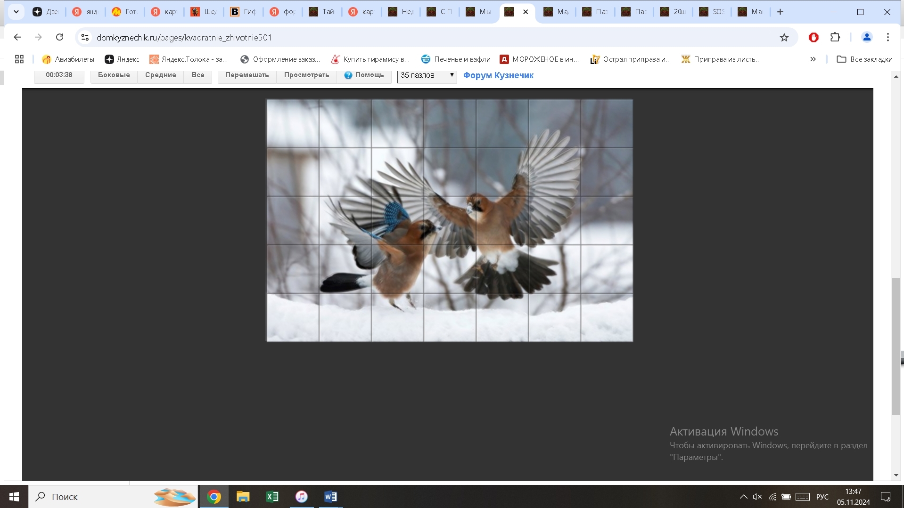Open network Wi-Fi tray icon
This screenshot has width=904, height=508.
pos(772,497)
